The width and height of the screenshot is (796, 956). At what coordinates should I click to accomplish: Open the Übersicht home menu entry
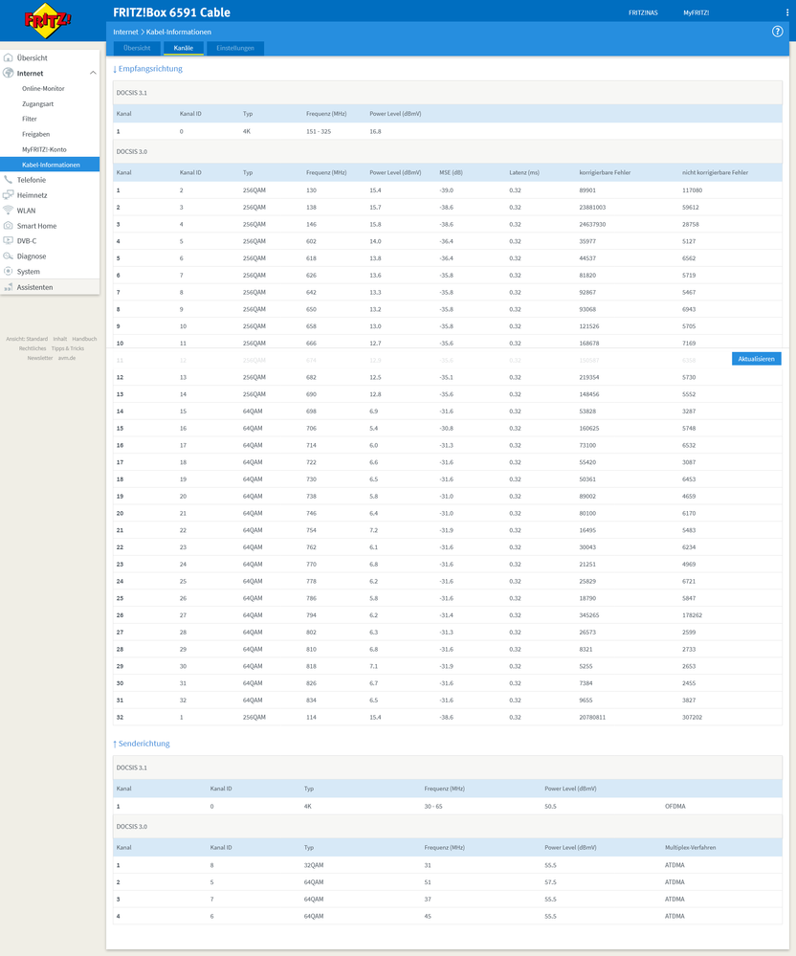point(32,57)
